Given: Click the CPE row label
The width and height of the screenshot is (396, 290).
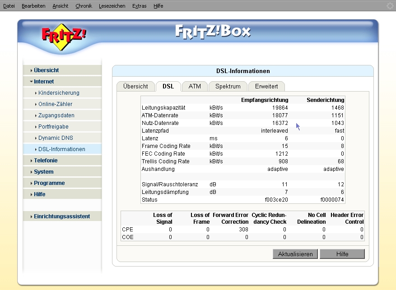Looking at the screenshot, I should [127, 230].
